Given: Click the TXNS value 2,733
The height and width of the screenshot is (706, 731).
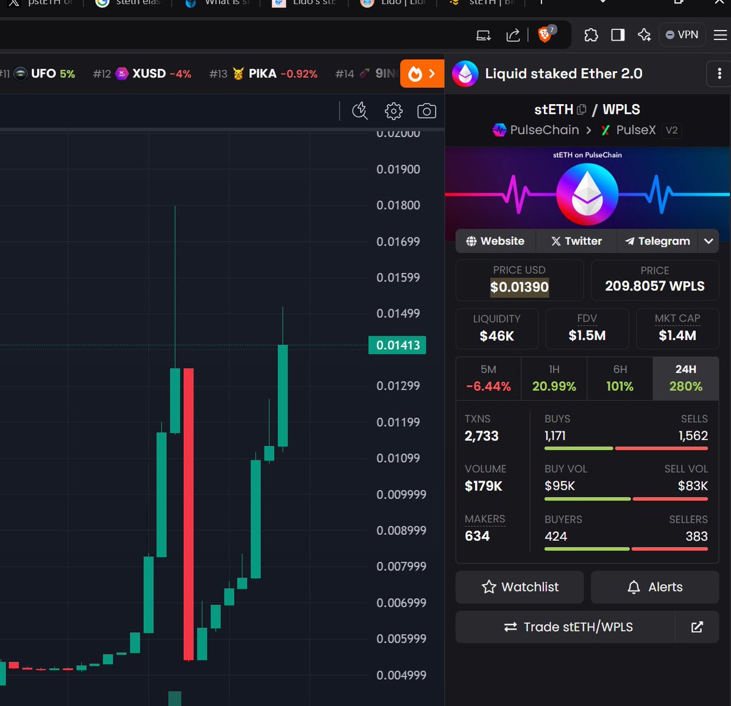Looking at the screenshot, I should 481,436.
